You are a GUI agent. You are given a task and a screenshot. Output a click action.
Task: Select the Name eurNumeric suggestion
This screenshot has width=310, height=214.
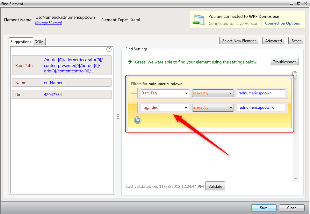click(62, 83)
